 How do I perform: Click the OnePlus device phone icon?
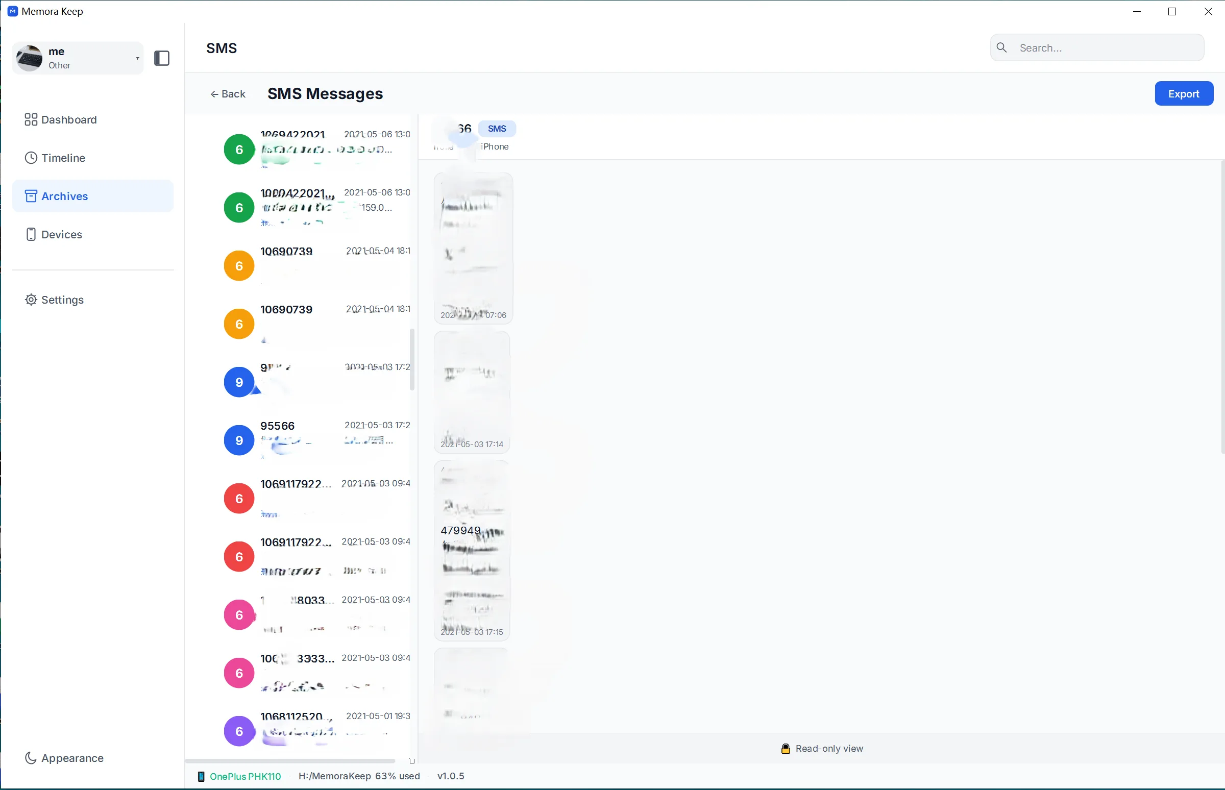click(x=201, y=776)
